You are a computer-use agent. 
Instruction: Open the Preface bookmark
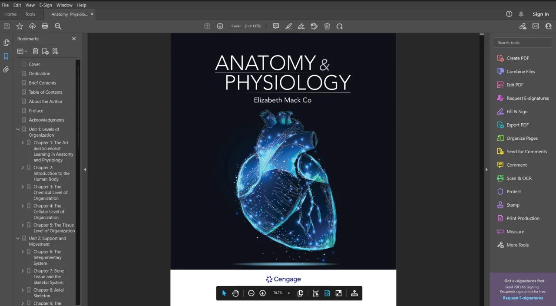point(36,111)
